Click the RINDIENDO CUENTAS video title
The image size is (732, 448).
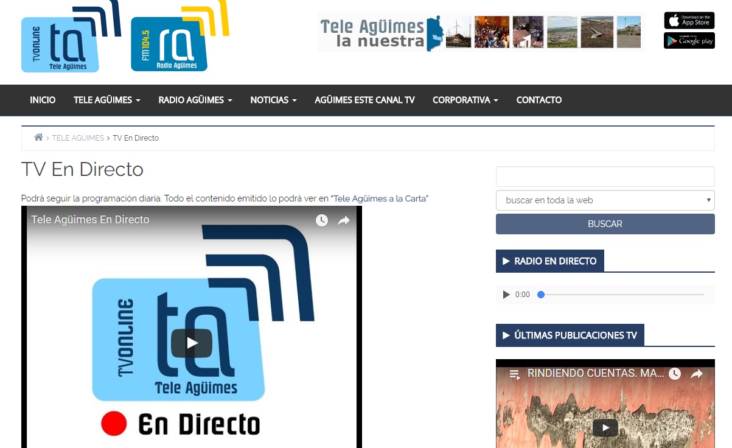(x=596, y=373)
